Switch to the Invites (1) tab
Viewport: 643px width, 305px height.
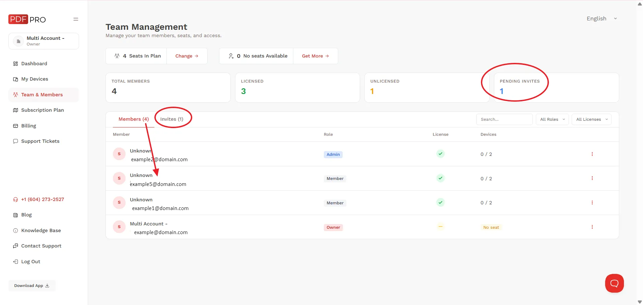[x=172, y=119]
